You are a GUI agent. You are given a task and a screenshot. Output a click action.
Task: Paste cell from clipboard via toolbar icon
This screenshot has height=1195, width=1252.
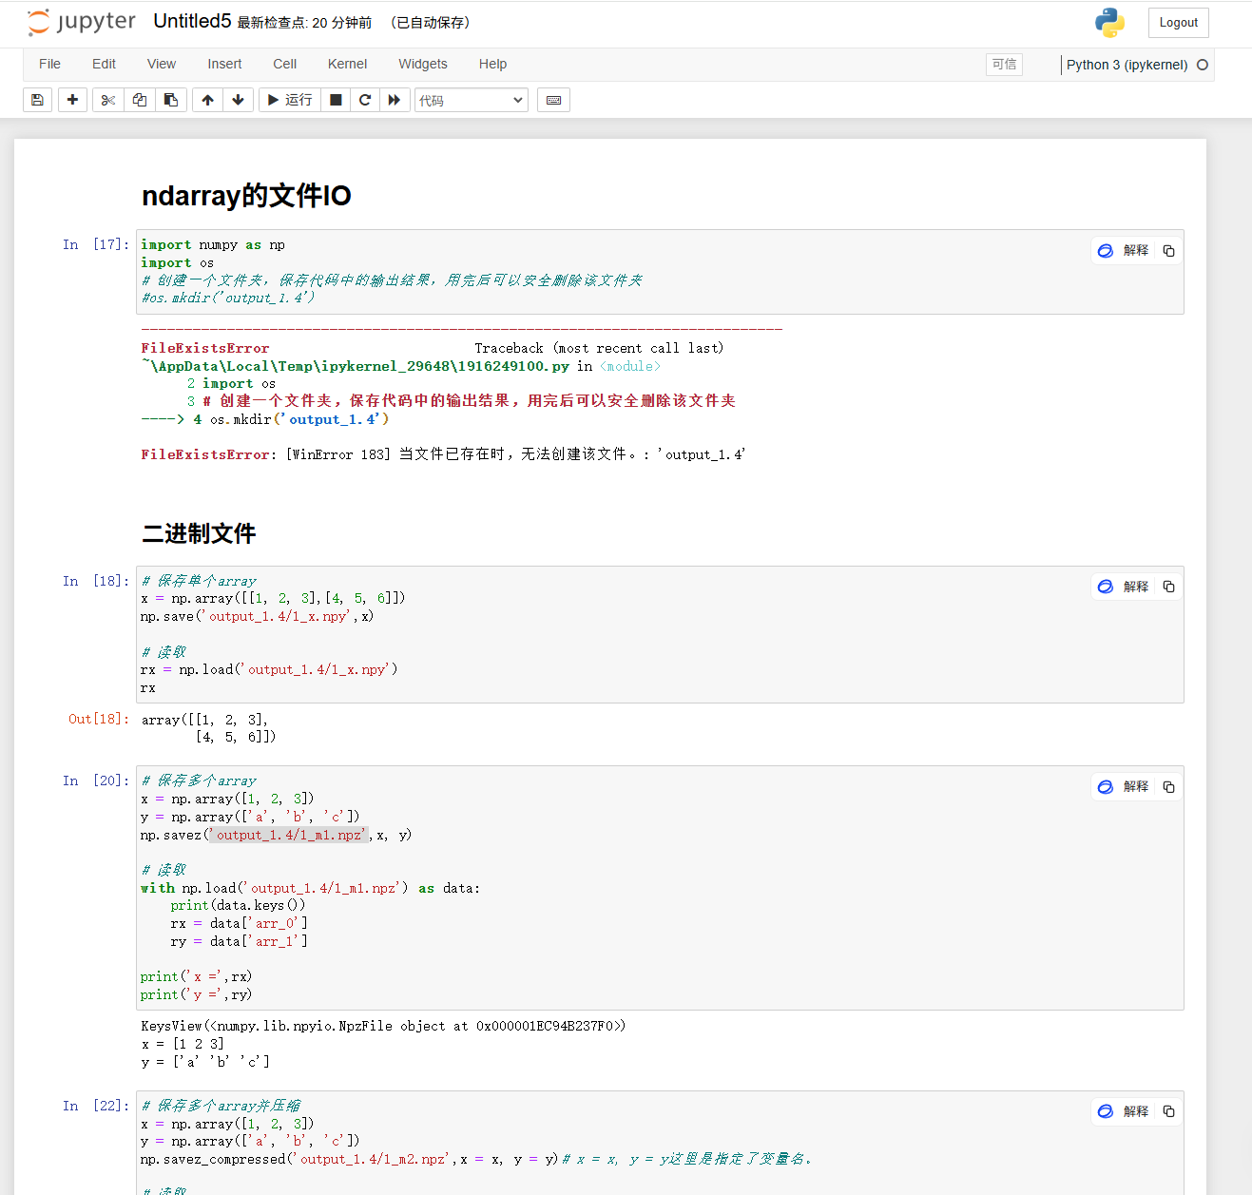click(171, 99)
